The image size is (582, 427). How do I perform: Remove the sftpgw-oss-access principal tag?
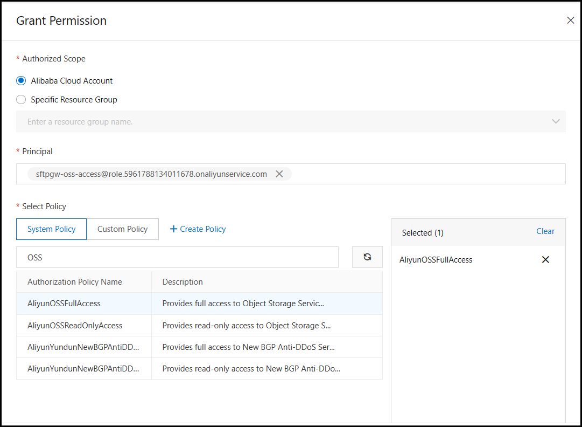coord(279,174)
